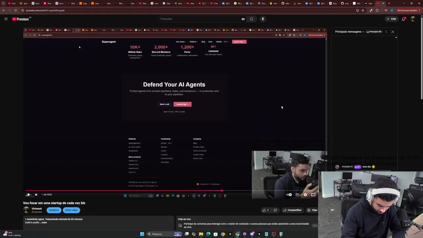Open Discord from the taskbar

(252, 234)
